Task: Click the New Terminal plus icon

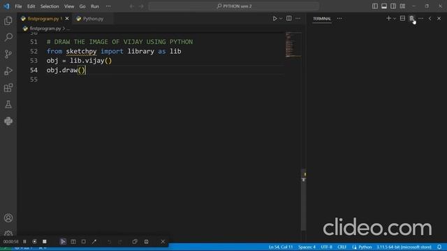Action: click(x=388, y=19)
